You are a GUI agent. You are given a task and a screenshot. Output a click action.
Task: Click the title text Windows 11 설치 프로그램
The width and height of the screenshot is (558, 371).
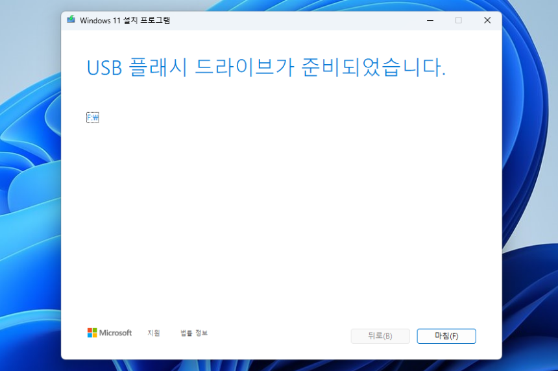point(125,20)
